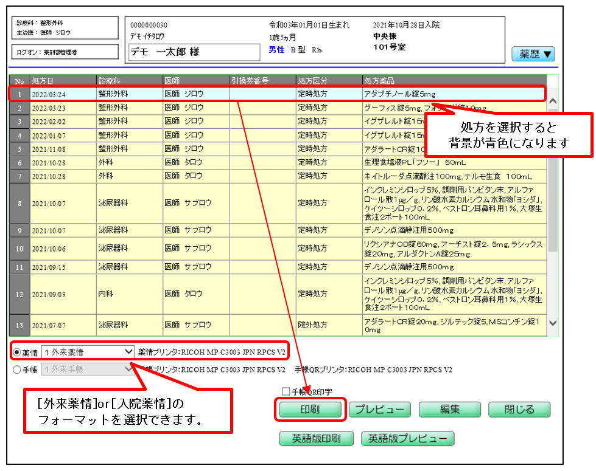Click the 処方薬品 column header

tap(454, 80)
